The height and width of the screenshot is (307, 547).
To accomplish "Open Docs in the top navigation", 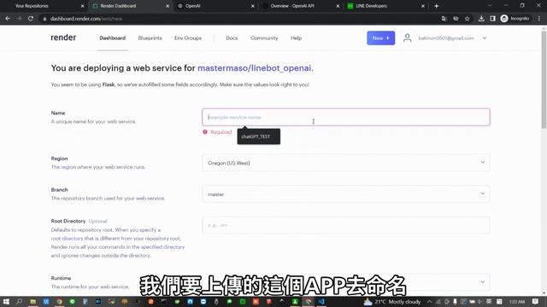I will click(232, 38).
